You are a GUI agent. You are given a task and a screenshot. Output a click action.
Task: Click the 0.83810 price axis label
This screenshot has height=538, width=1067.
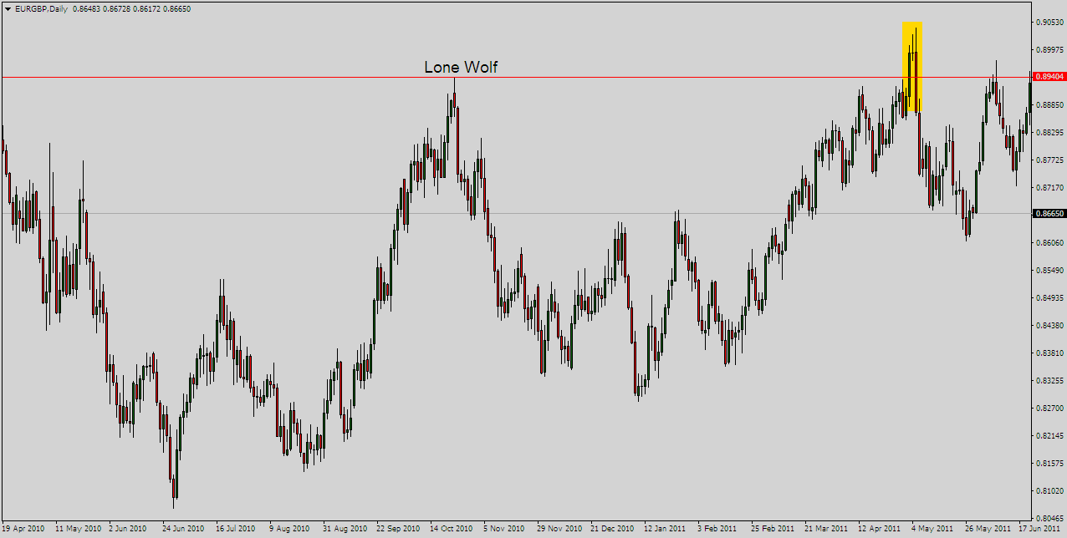[x=1051, y=353]
